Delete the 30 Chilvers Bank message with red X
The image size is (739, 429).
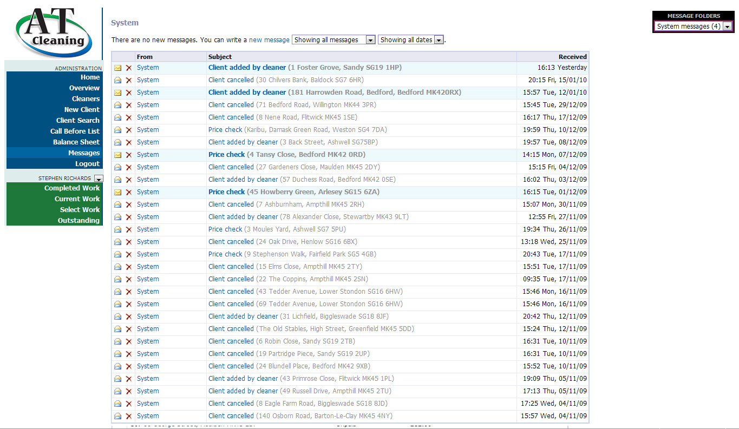coord(129,80)
